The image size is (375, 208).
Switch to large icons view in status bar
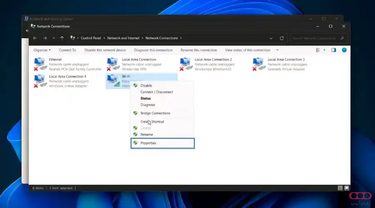pos(346,188)
